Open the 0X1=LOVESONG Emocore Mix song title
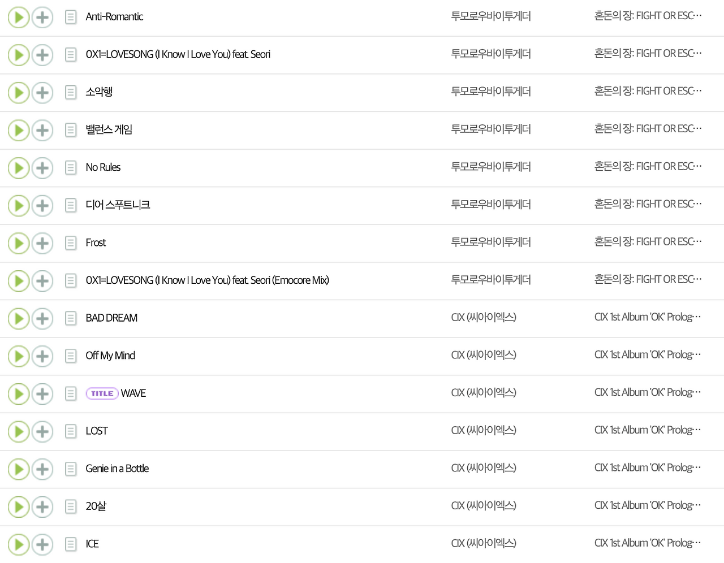 click(208, 280)
